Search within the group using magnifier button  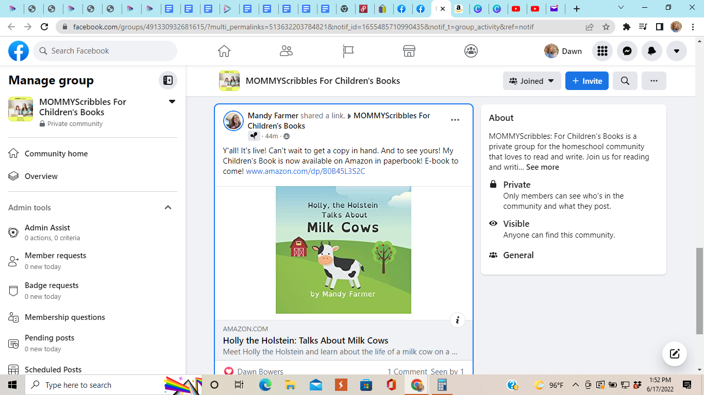tap(625, 81)
